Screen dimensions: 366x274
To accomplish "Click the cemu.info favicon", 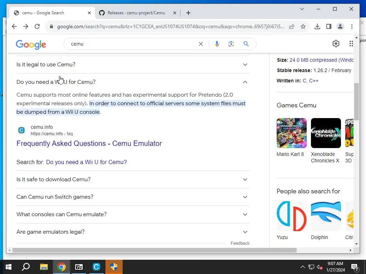I will tap(21, 130).
